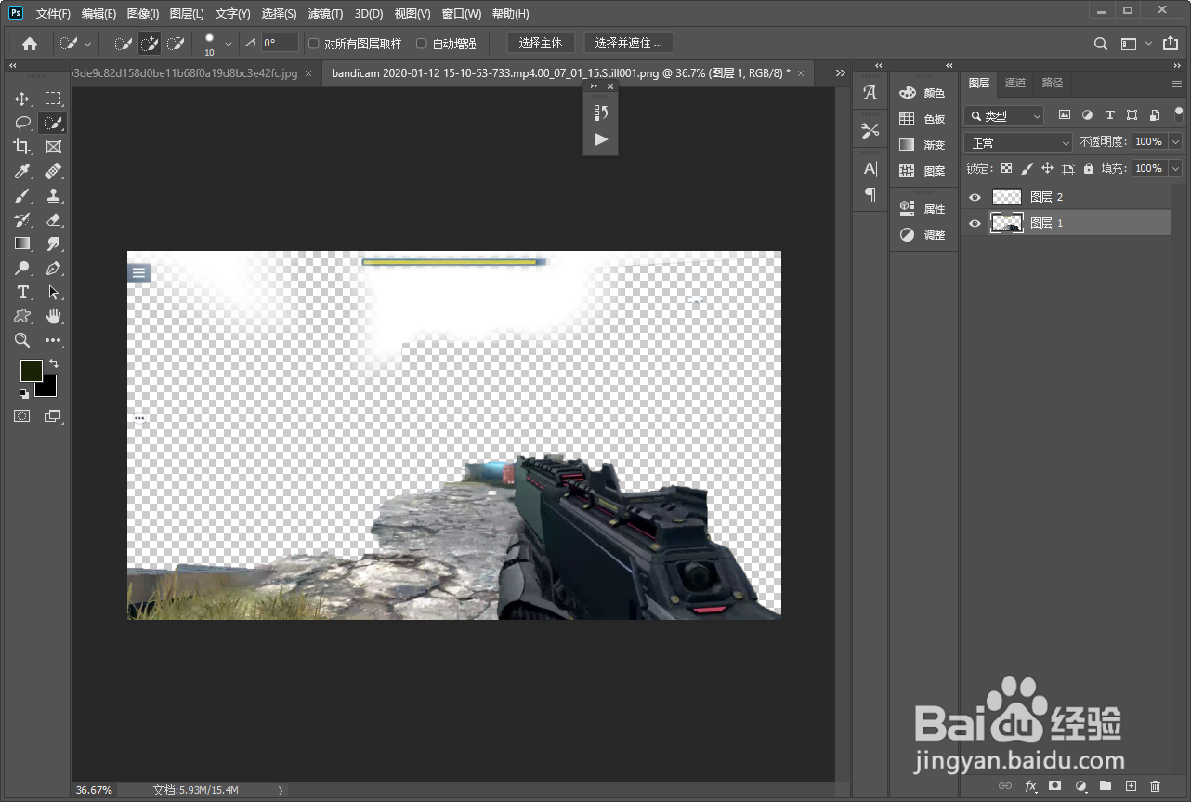Click the search icon in options bar
This screenshot has width=1191, height=802.
pos(1100,44)
